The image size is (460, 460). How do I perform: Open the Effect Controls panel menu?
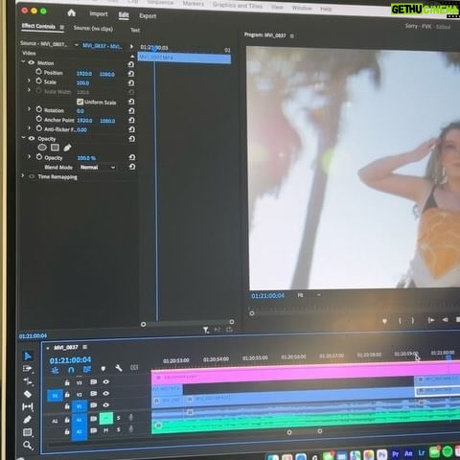(61, 27)
